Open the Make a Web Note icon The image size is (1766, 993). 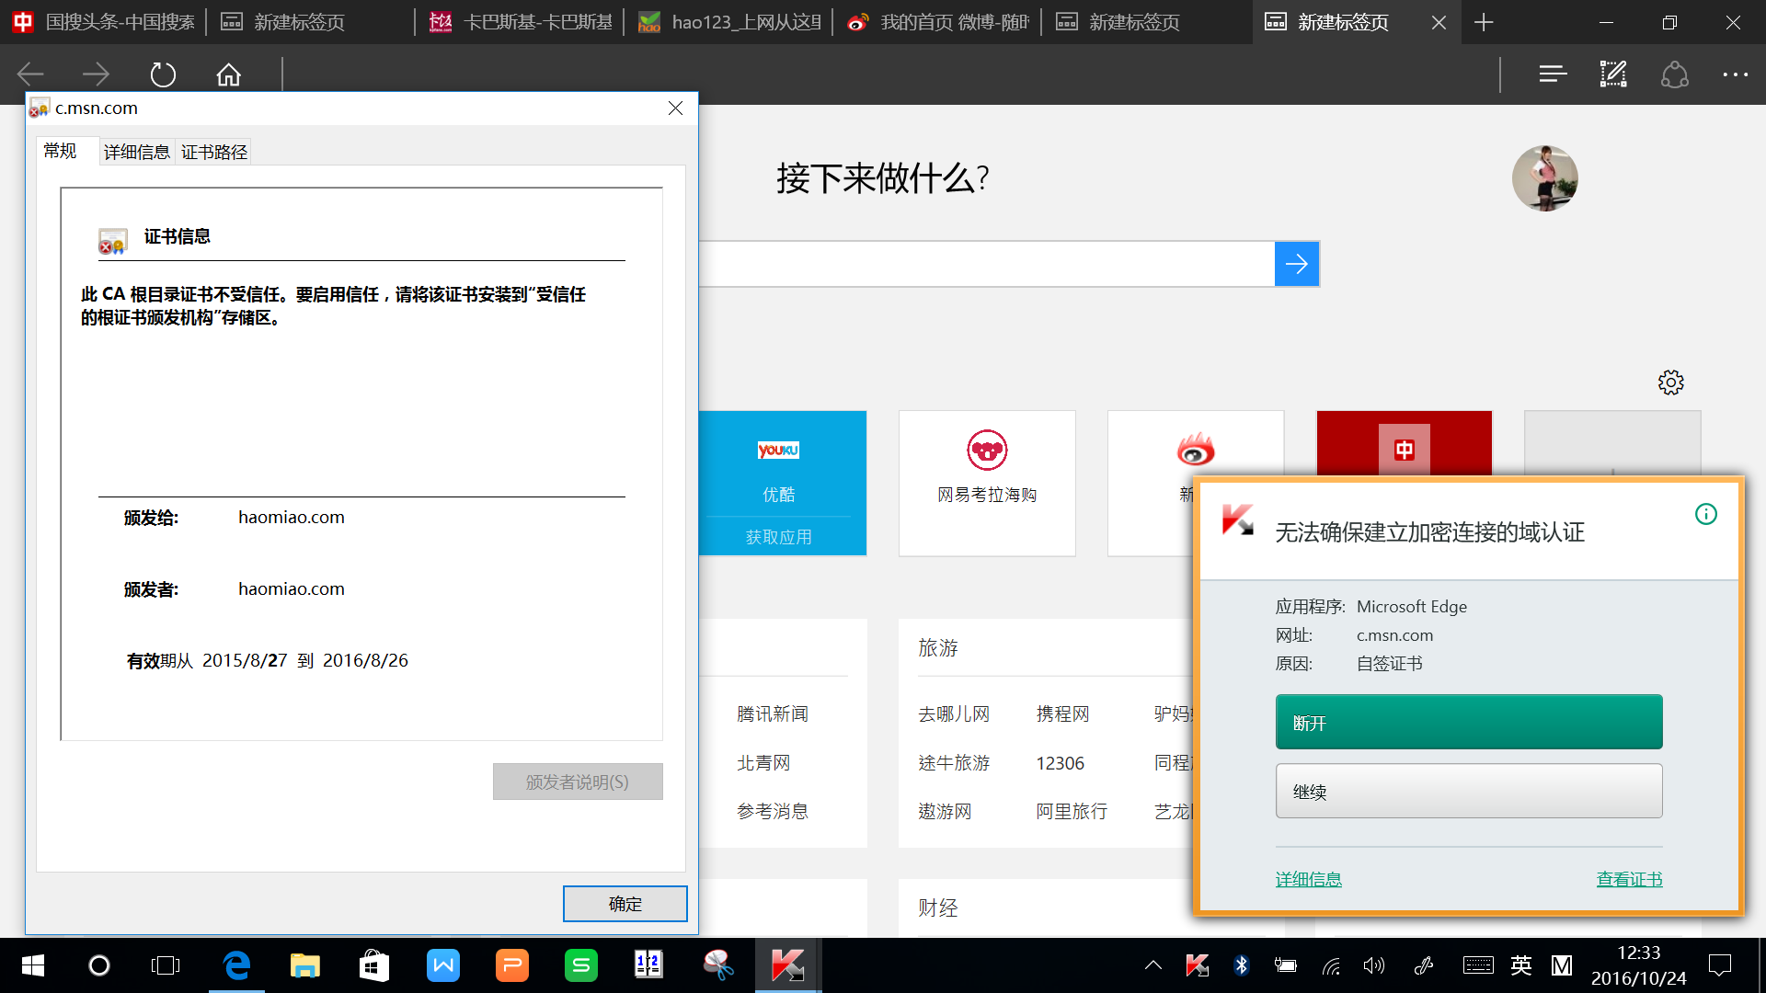(1613, 74)
